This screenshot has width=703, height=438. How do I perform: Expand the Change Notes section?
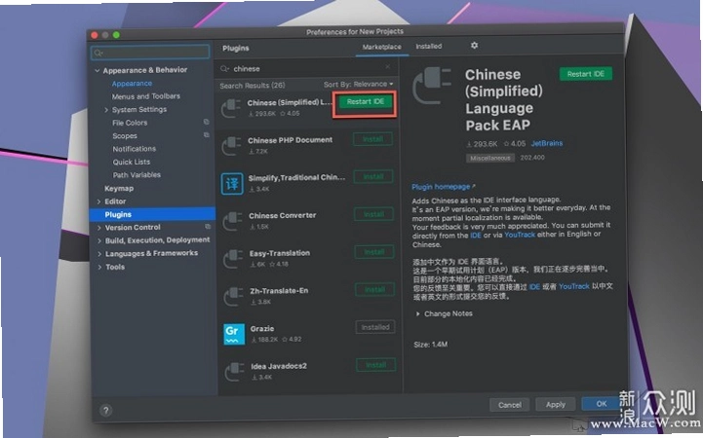418,313
